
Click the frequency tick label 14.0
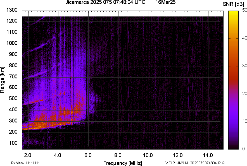[x=208, y=155]
